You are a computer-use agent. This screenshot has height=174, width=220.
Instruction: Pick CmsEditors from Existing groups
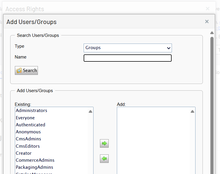click(28, 146)
